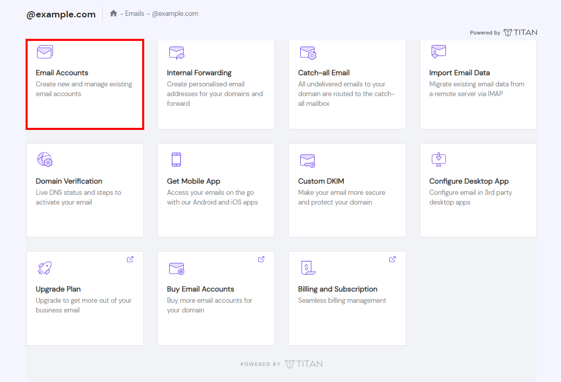This screenshot has width=561, height=382.
Task: Click 'Buy more email accounts for' description
Action: pos(209,305)
